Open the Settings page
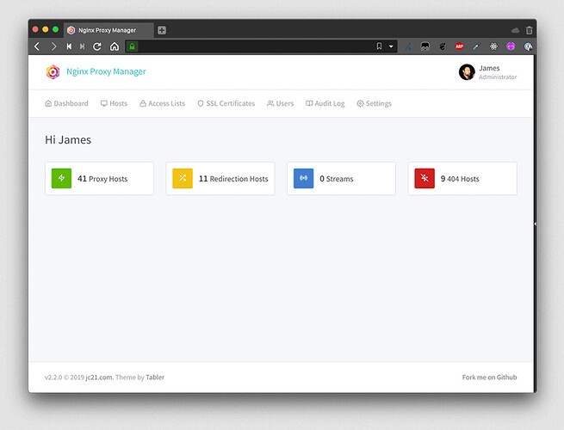This screenshot has width=564, height=430. 374,103
